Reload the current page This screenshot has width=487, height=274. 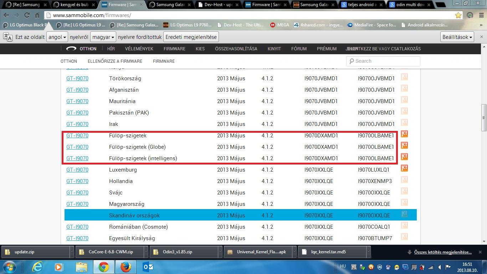[x=27, y=15]
